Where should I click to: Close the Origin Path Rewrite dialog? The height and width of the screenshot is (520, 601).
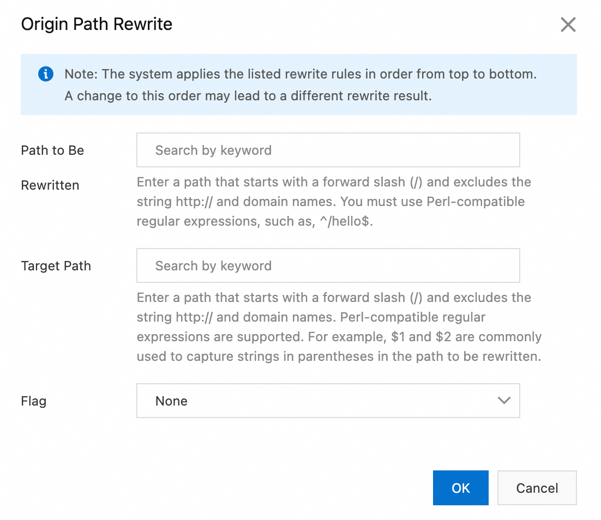coord(568,25)
